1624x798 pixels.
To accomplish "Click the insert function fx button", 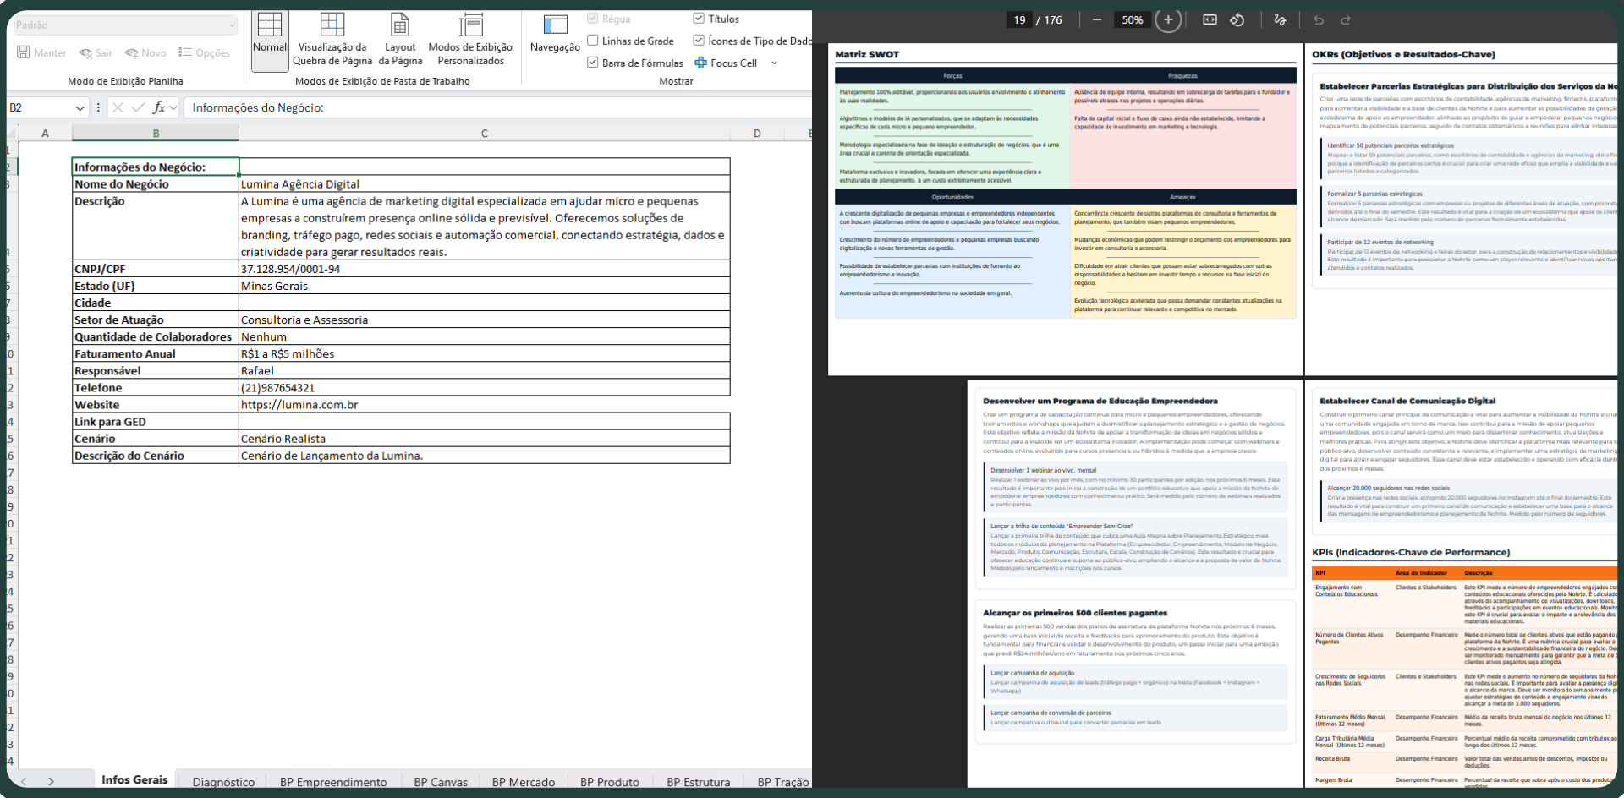I will coord(158,107).
